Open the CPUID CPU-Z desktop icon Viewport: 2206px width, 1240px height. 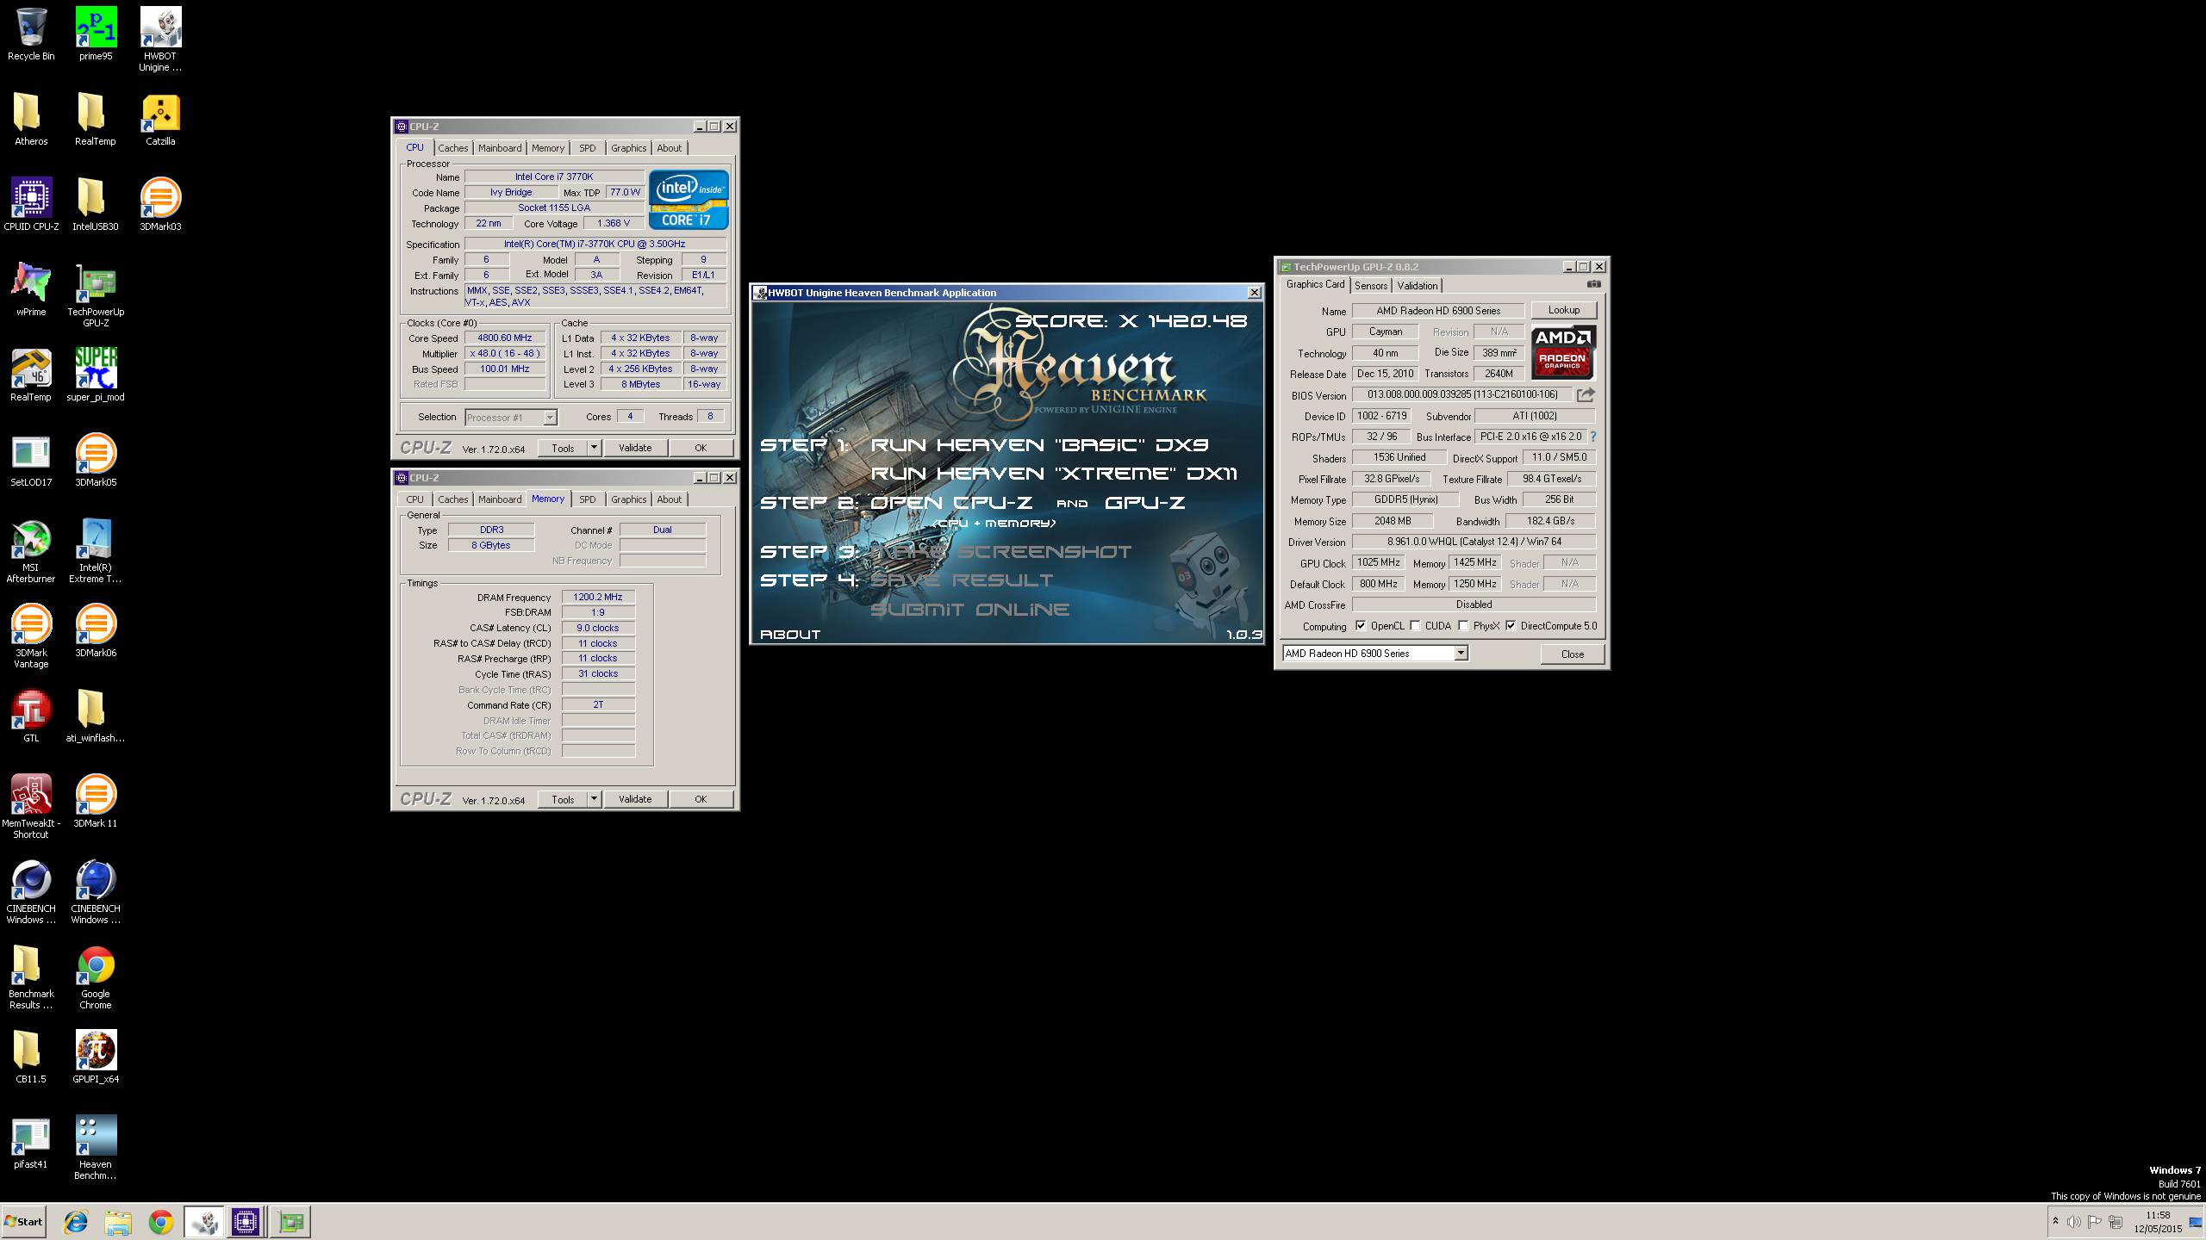(31, 205)
